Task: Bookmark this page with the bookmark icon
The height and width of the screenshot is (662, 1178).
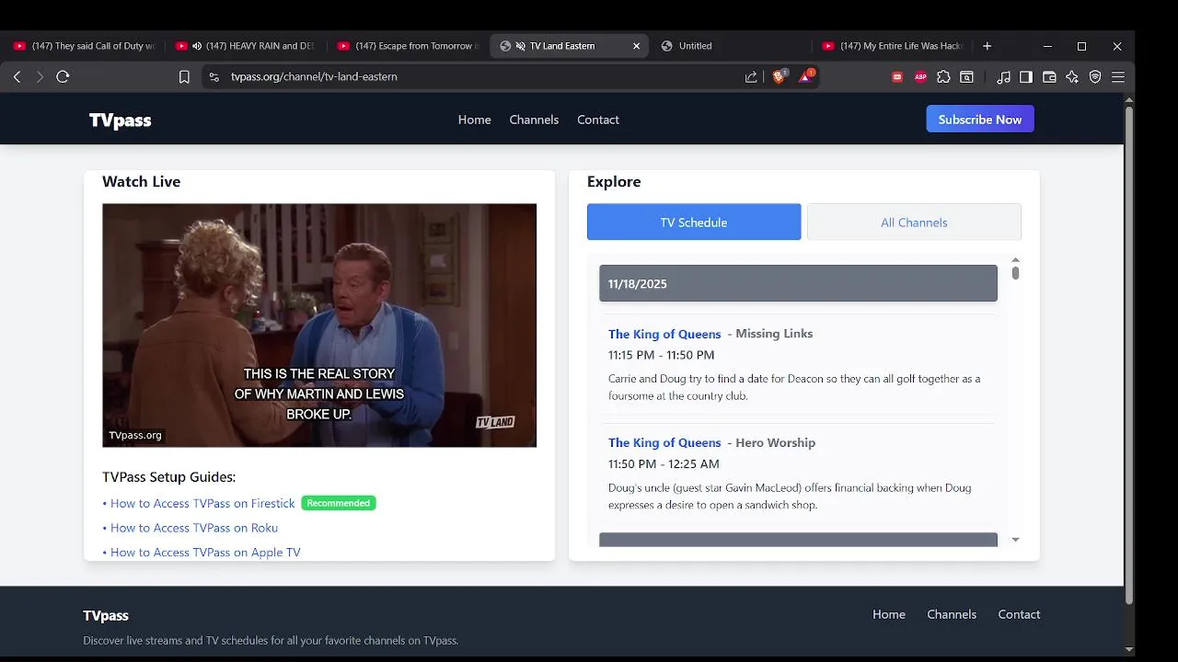Action: coord(184,77)
